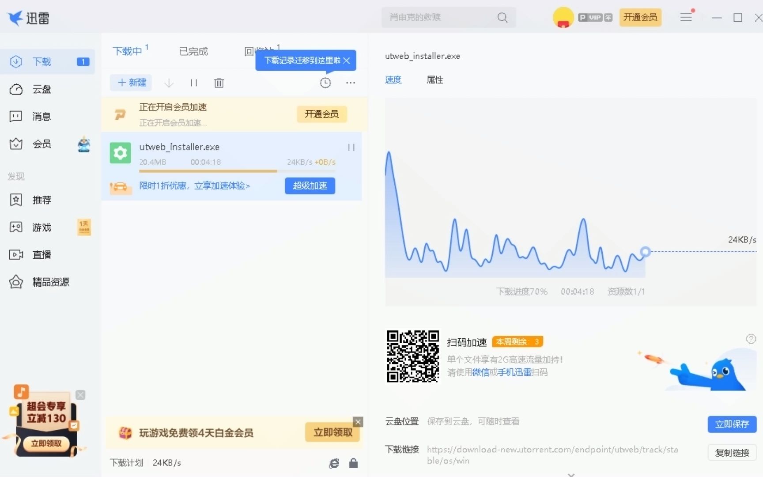Screen dimensions: 763x477
Task: Open the 下载 sidebar section
Action: (47, 61)
